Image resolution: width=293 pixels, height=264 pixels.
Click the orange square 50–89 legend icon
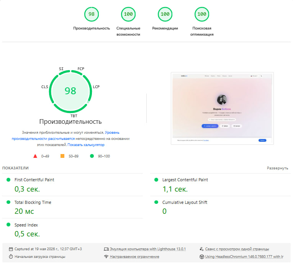coord(62,156)
